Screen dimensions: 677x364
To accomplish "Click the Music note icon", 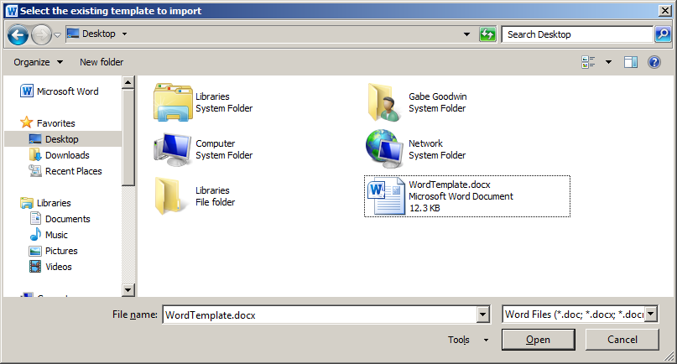I will (35, 235).
